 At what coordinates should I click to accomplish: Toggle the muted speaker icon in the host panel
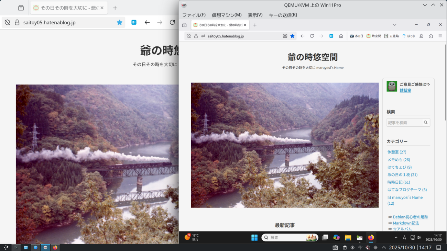[368, 248]
